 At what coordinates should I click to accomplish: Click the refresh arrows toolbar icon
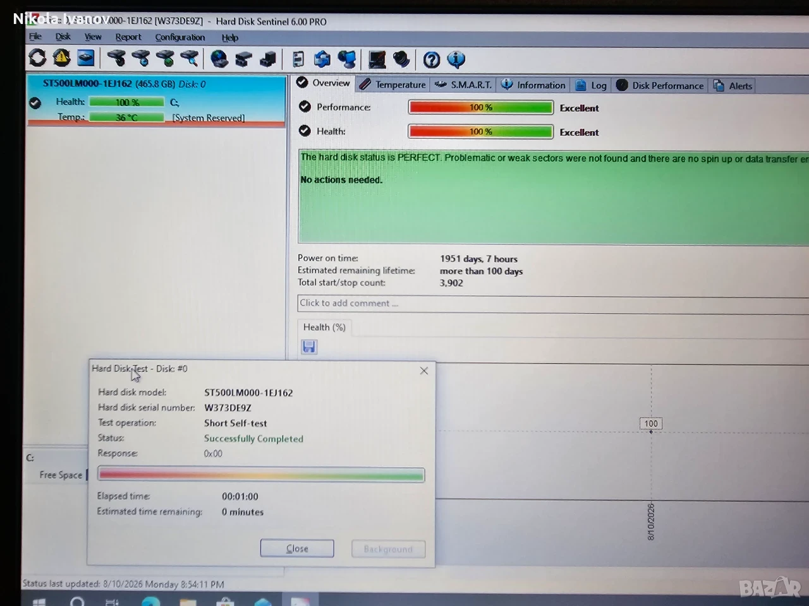pos(37,58)
